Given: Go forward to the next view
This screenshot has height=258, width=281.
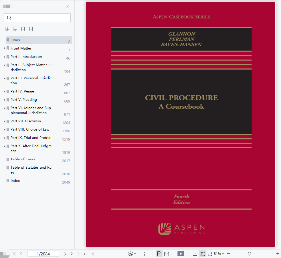Looking at the screenshot, I should click(x=92, y=254).
